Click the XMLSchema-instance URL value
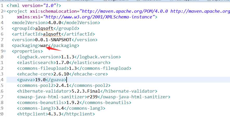The height and width of the screenshot is (117, 230). click(x=99, y=17)
